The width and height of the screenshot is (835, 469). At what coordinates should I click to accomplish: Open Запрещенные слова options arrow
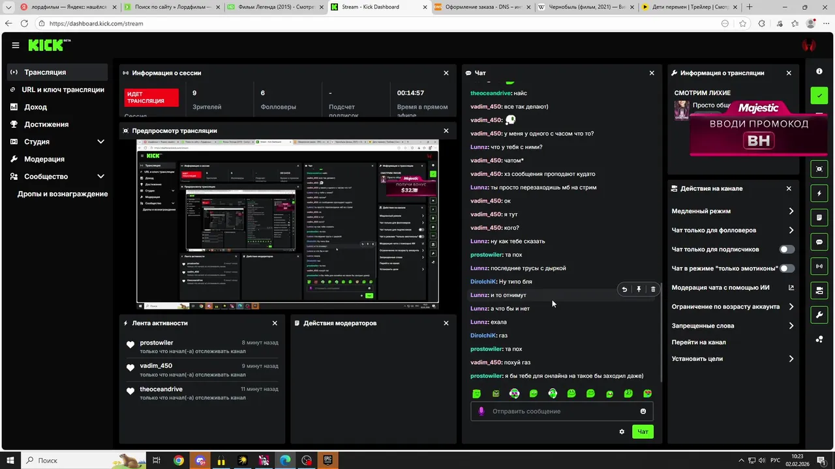(791, 326)
